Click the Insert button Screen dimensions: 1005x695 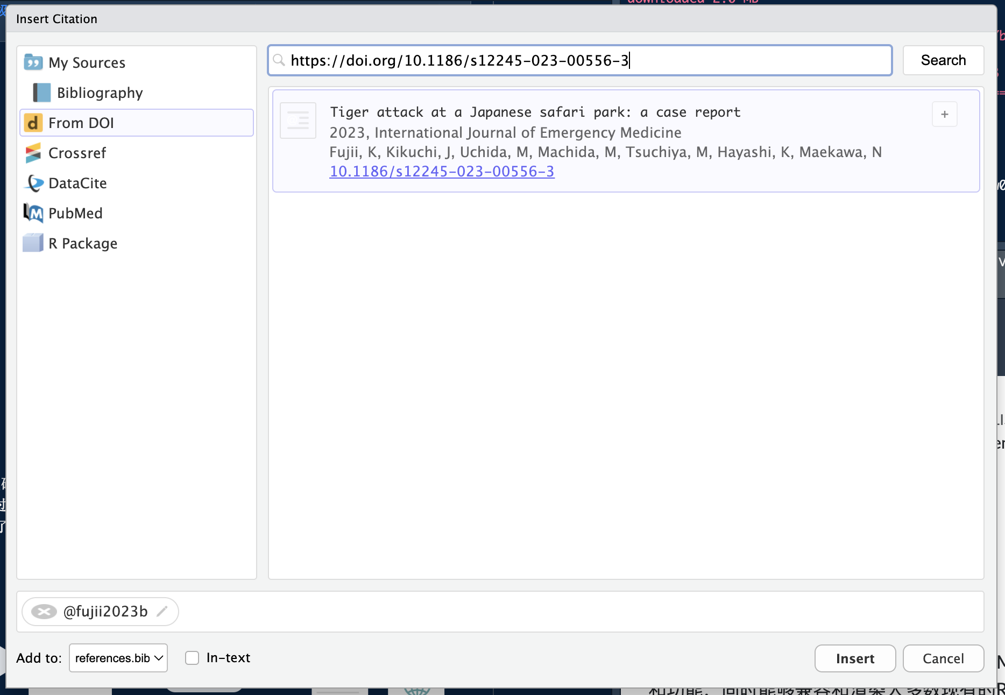tap(854, 658)
